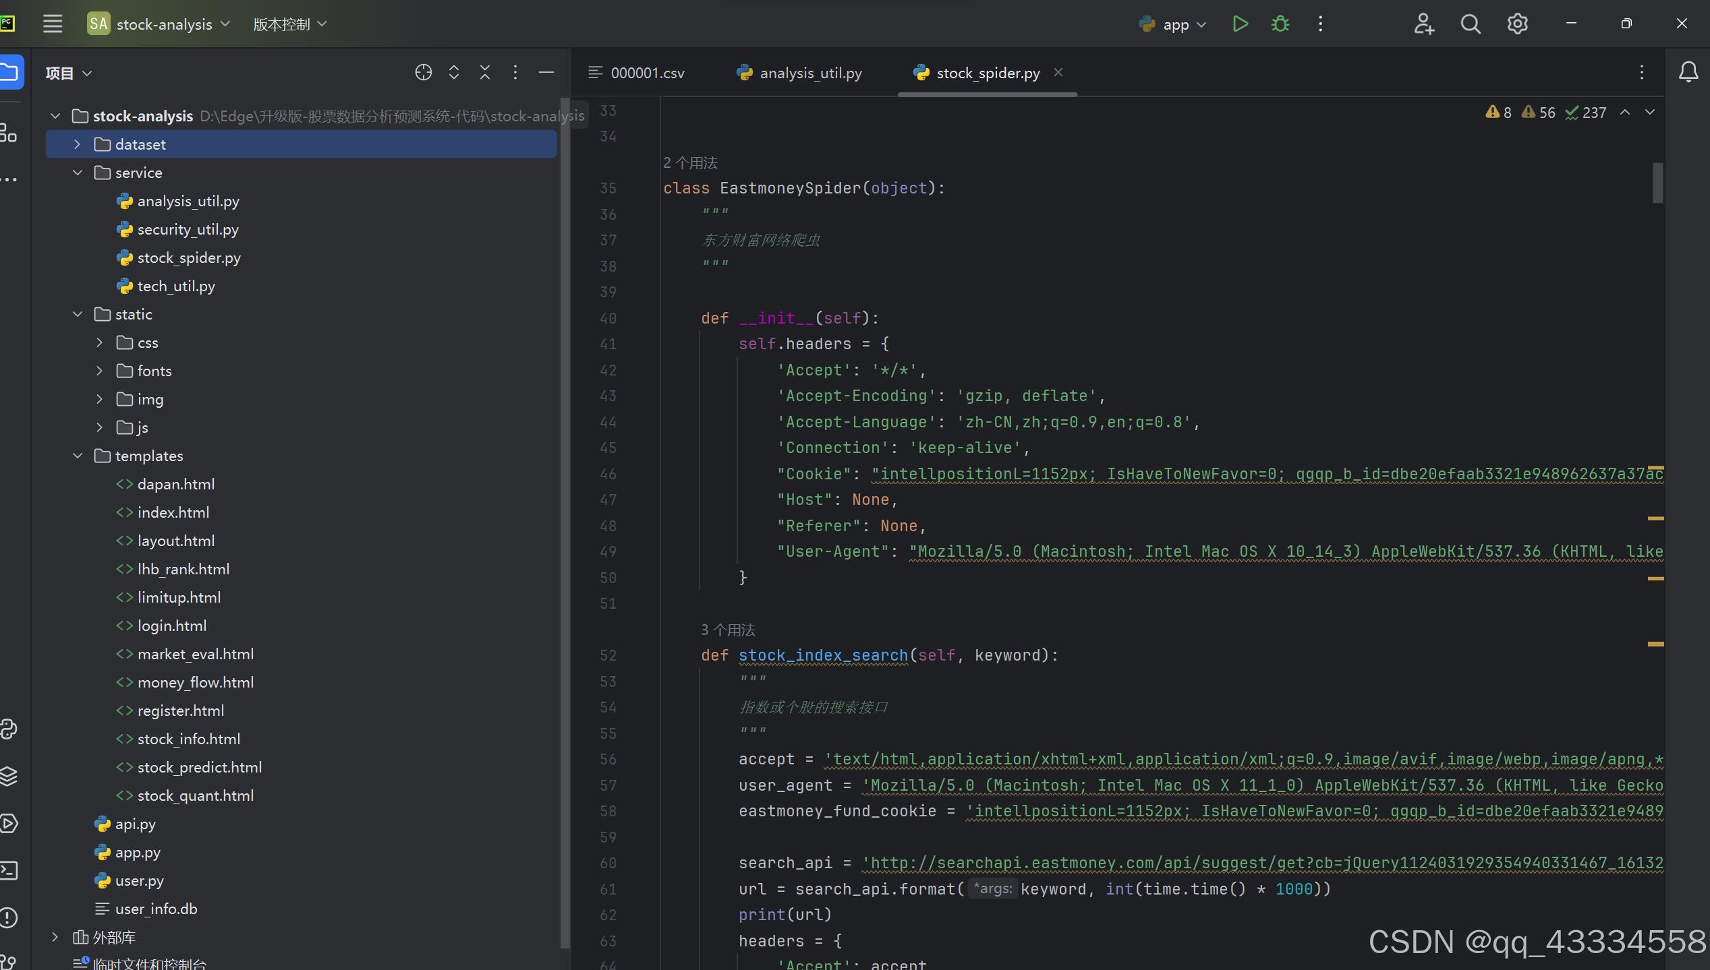Viewport: 1710px width, 970px height.
Task: Click the 2 个用法 usages hint
Action: tap(690, 163)
